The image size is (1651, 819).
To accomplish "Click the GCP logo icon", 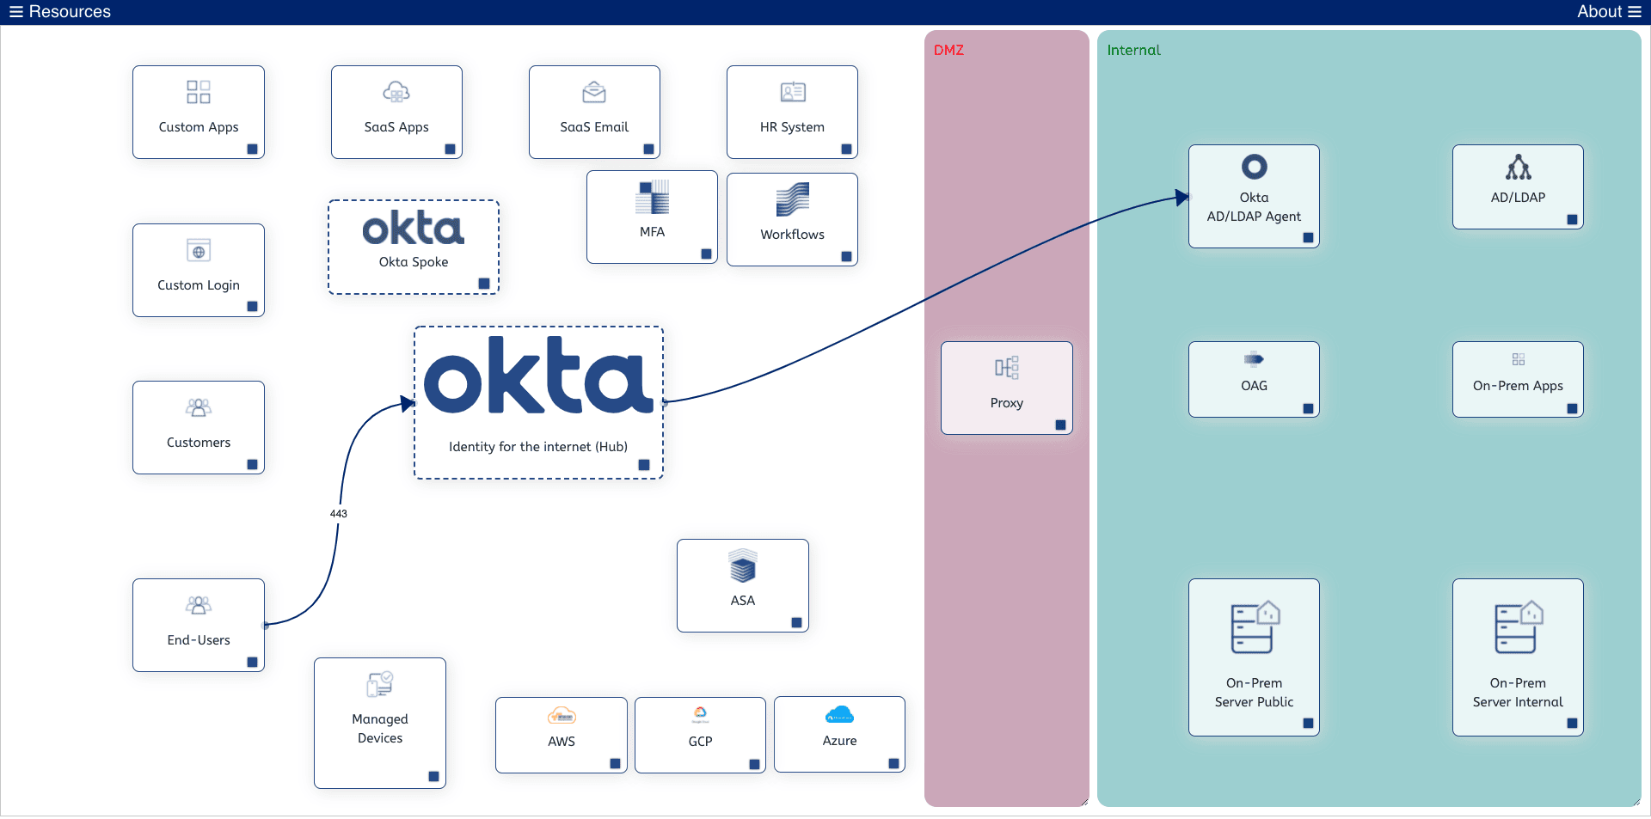I will pyautogui.click(x=701, y=715).
